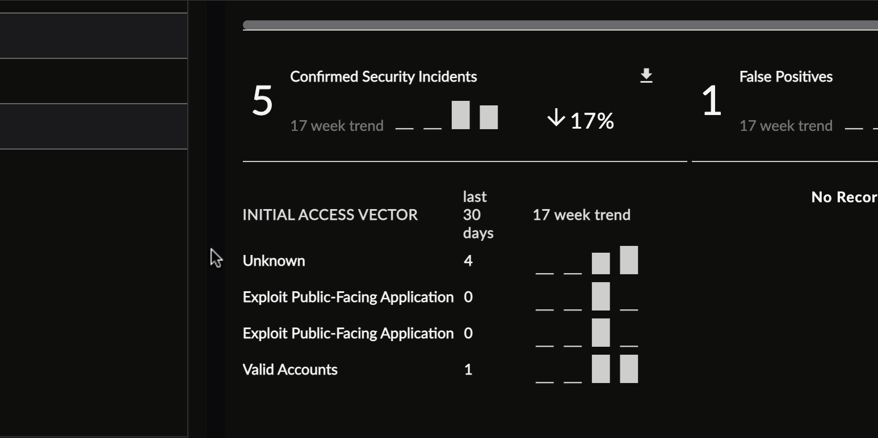The width and height of the screenshot is (878, 438).
Task: Select the confirmed incidents count of 5
Action: [x=262, y=101]
